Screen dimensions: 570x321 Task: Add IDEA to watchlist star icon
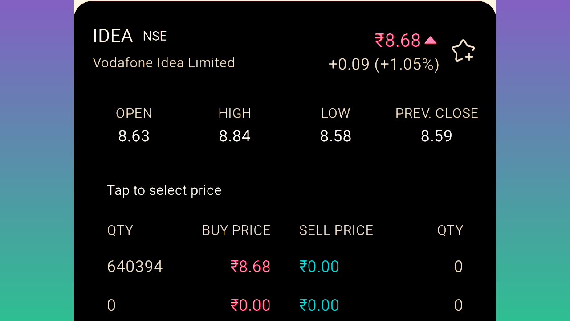tap(463, 50)
